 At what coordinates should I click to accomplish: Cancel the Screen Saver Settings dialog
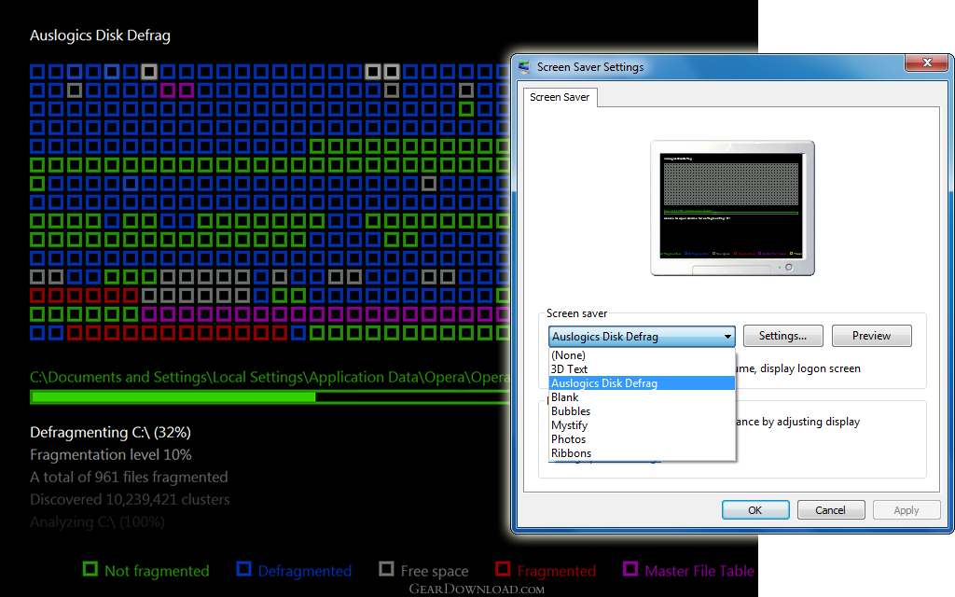pos(831,510)
